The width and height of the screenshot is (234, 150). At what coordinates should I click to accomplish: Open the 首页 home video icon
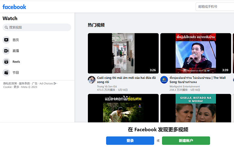[x=6, y=40]
